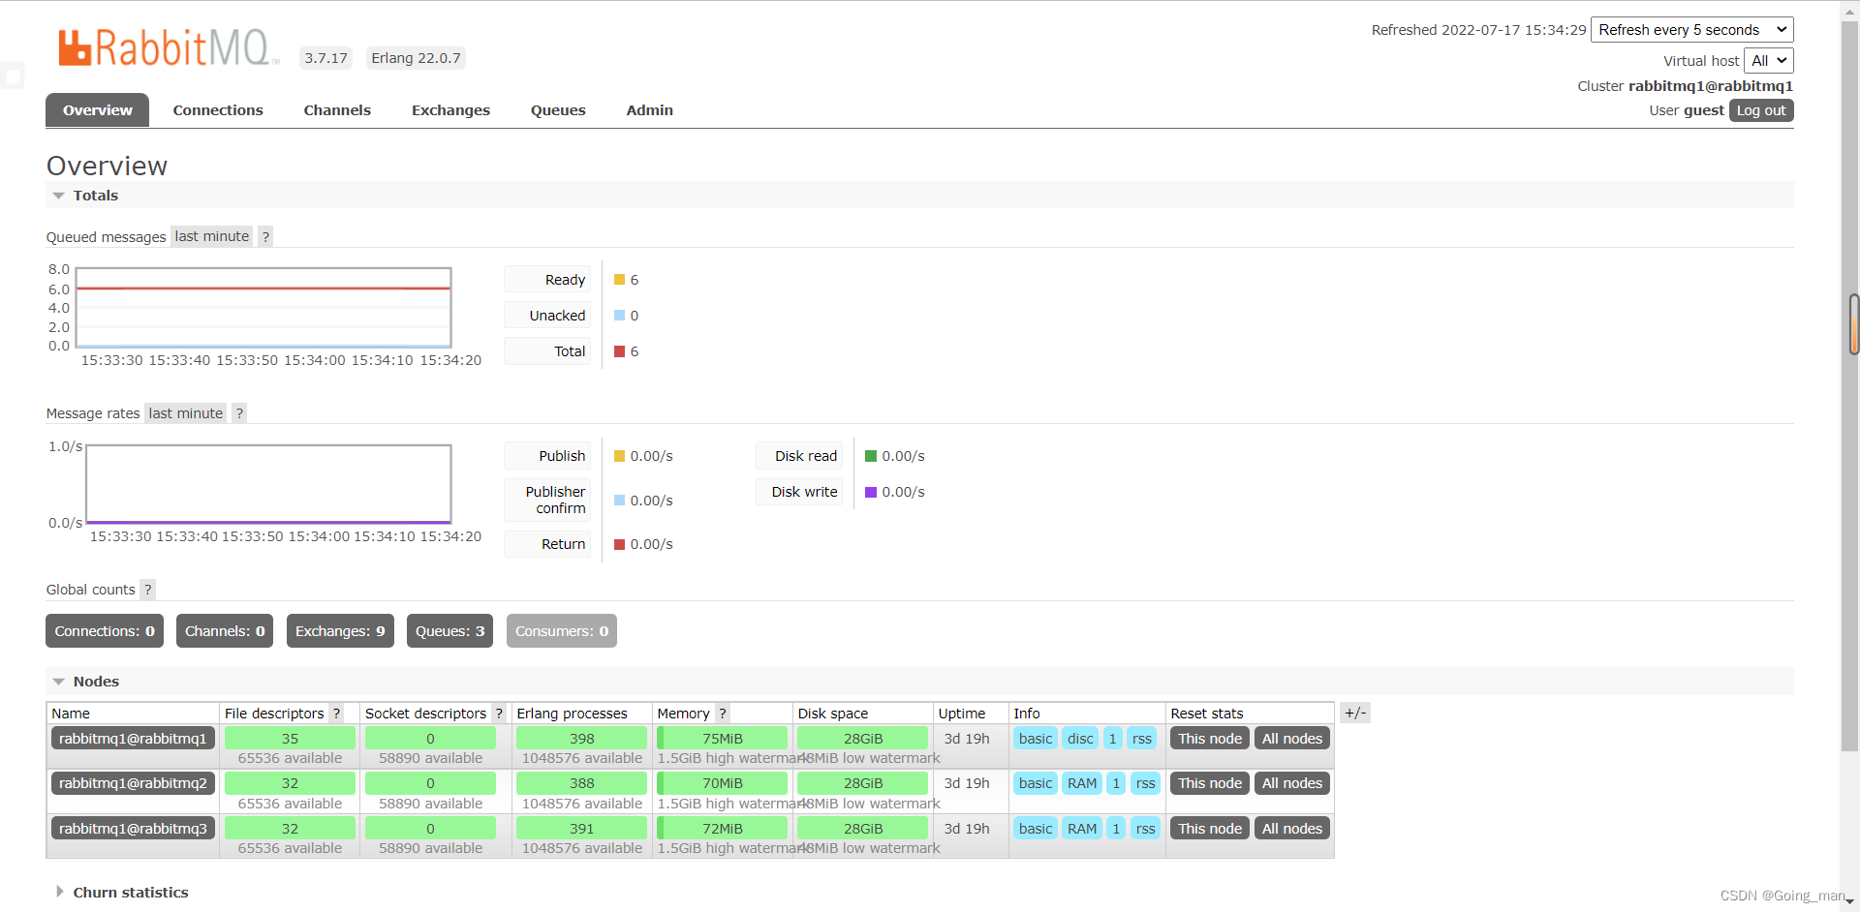Open the Admin tab
This screenshot has height=912, width=1860.
[648, 109]
